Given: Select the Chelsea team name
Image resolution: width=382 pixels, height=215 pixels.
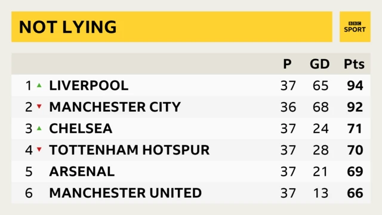Looking at the screenshot, I should click(81, 128).
